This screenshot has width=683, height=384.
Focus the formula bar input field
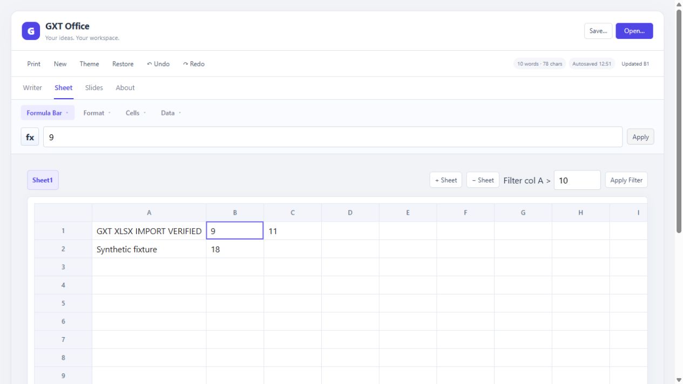click(x=333, y=137)
